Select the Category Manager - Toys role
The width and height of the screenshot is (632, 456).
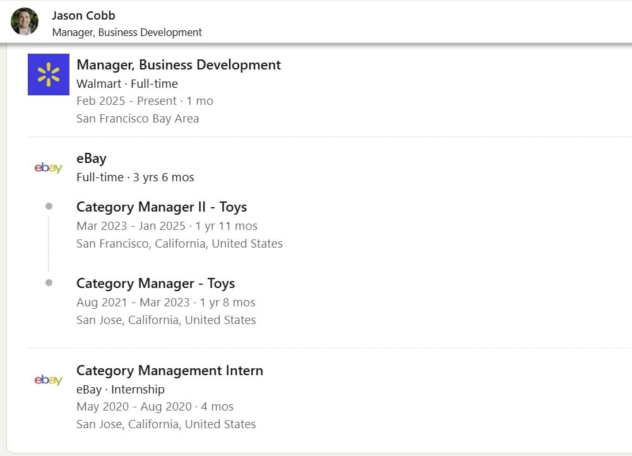click(155, 284)
